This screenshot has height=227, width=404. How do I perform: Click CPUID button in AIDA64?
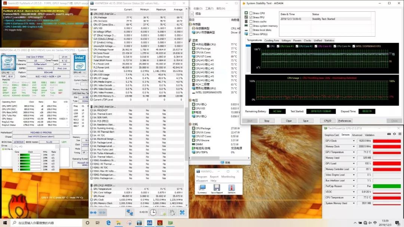(x=327, y=121)
